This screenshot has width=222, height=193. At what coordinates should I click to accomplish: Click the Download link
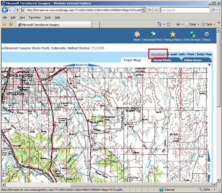(x=158, y=54)
